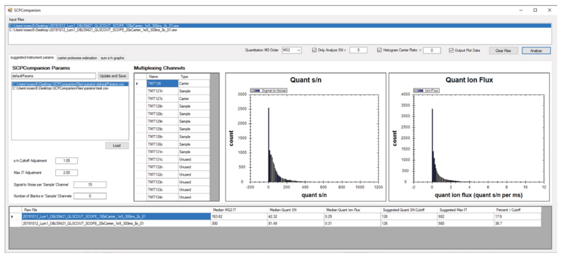Click the SCPCompanion app icon in title bar
The width and height of the screenshot is (563, 257).
[10, 10]
